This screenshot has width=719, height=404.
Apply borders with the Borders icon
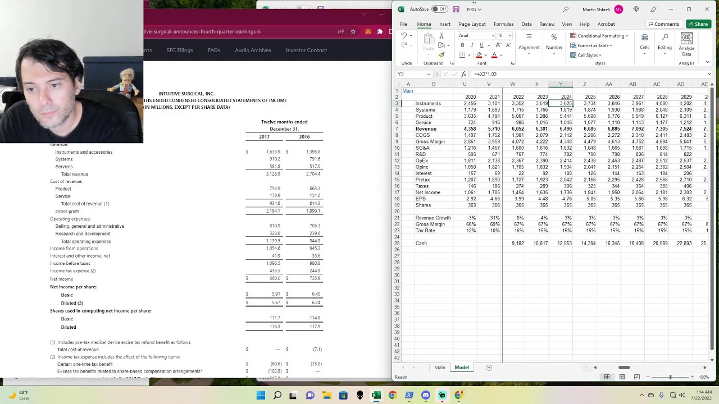click(462, 55)
